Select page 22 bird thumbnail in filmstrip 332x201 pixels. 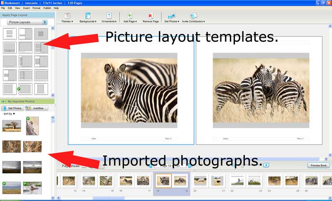click(237, 181)
